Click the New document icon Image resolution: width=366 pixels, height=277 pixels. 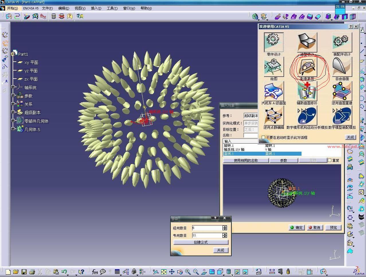8,272
